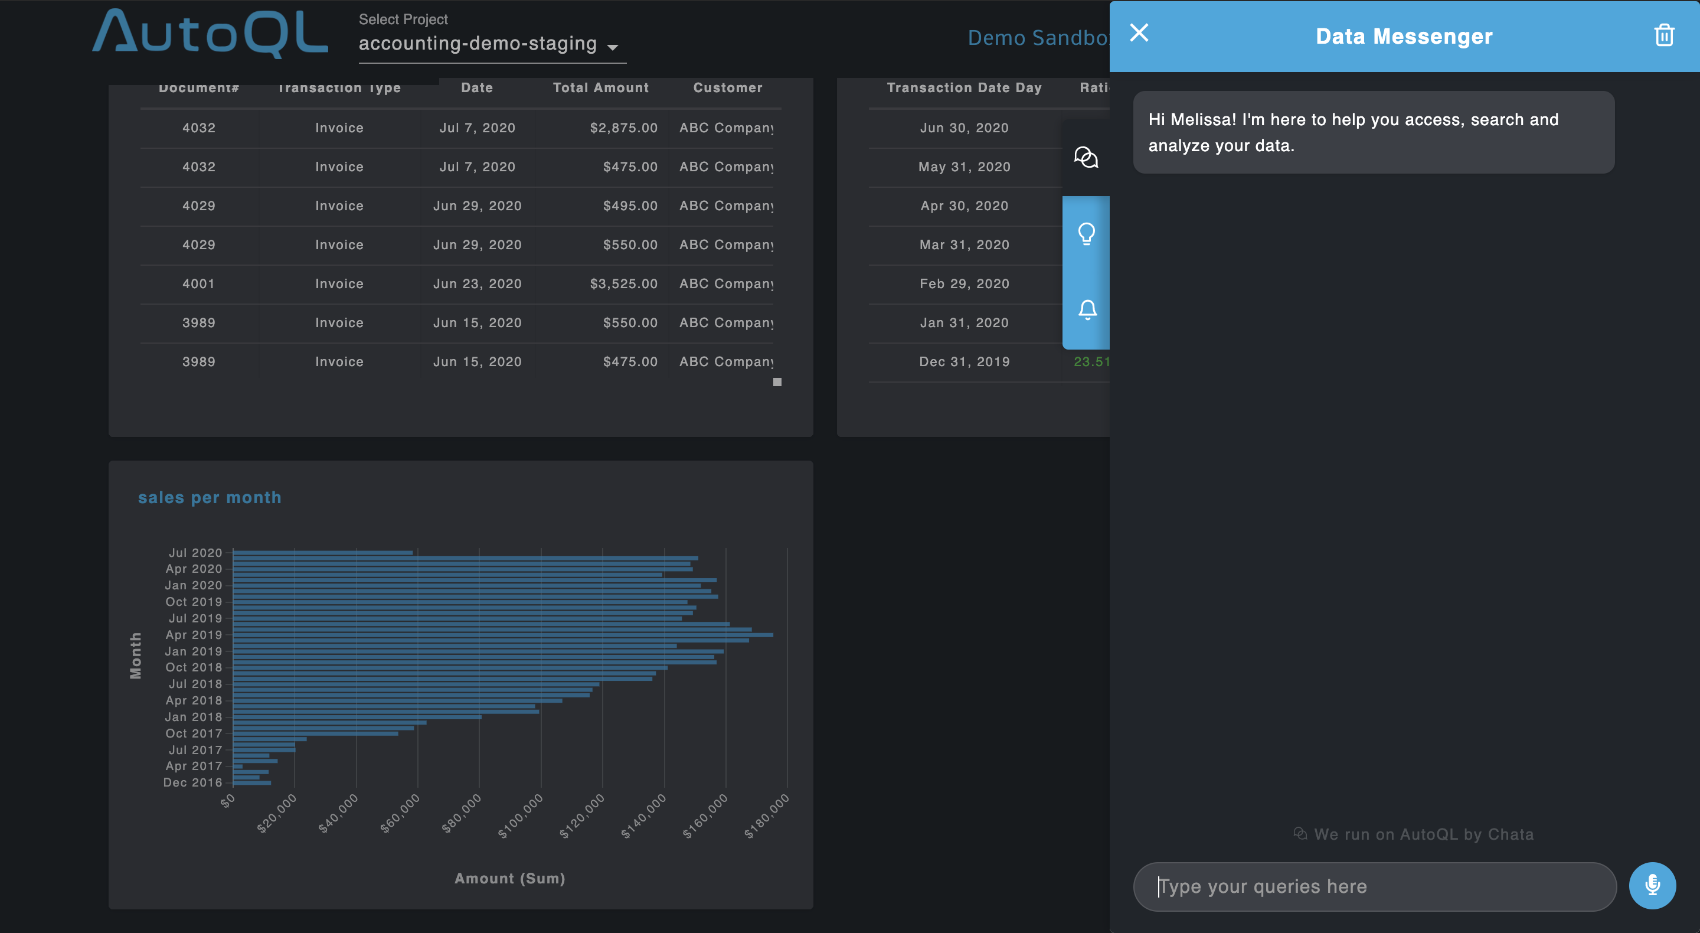Sort by the Transaction Type column header

(x=339, y=88)
